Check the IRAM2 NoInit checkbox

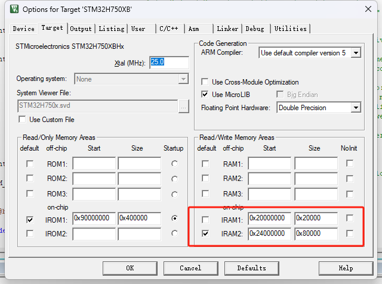point(350,233)
